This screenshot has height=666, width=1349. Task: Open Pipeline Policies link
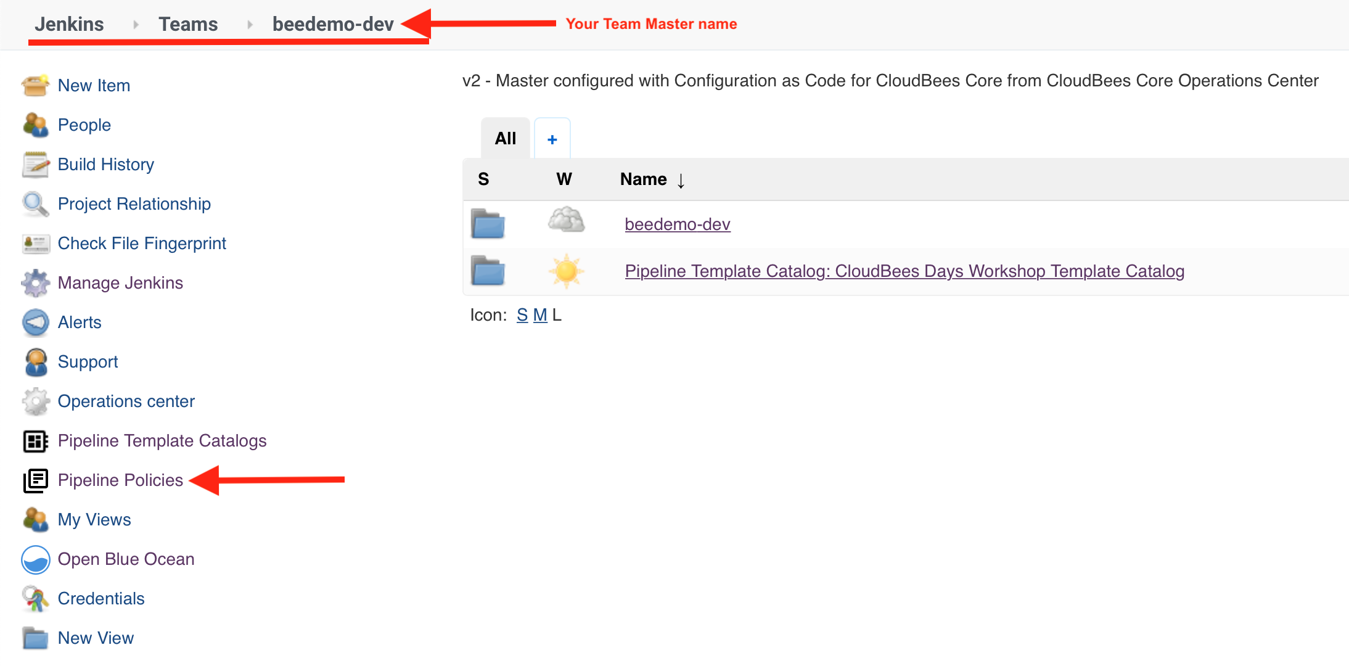(x=120, y=480)
